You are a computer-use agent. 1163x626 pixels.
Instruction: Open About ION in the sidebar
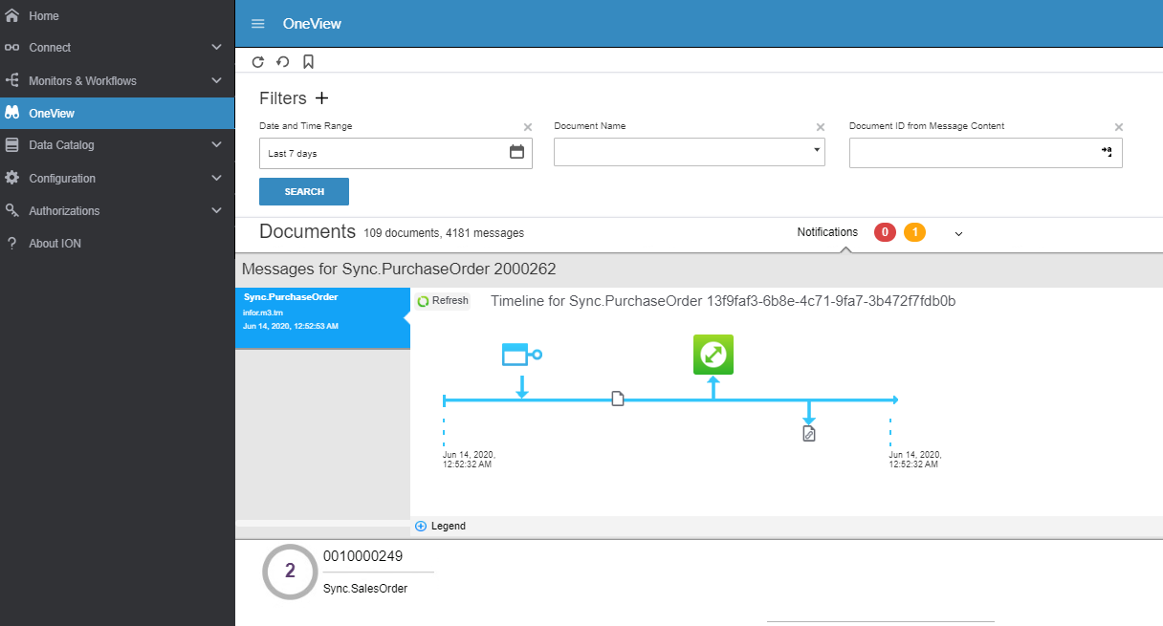point(55,244)
